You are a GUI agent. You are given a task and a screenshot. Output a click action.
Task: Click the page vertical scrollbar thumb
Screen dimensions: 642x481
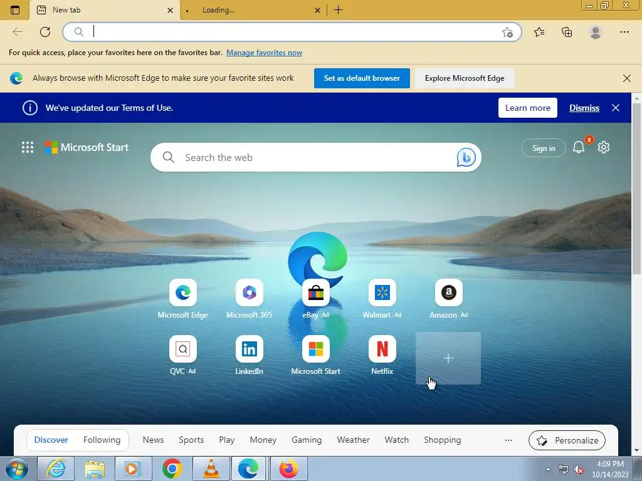(637, 188)
